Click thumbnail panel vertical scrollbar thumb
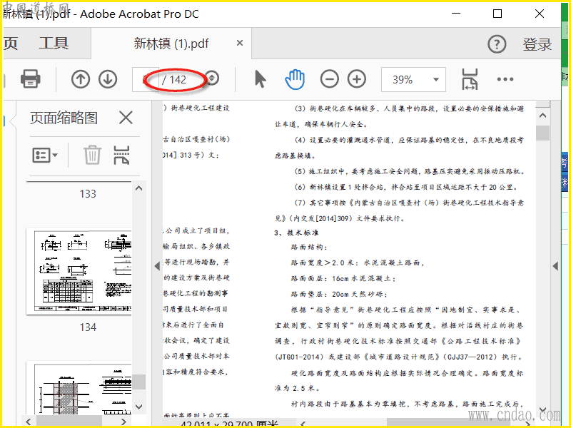 tap(138, 382)
